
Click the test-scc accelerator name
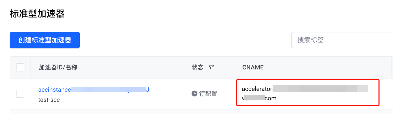click(x=49, y=100)
